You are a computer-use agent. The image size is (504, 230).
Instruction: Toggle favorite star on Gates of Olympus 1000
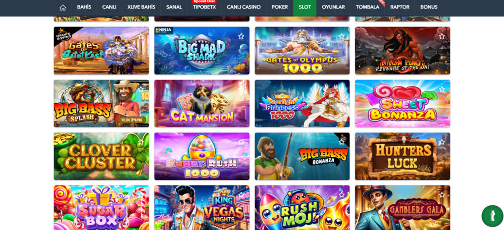(342, 36)
